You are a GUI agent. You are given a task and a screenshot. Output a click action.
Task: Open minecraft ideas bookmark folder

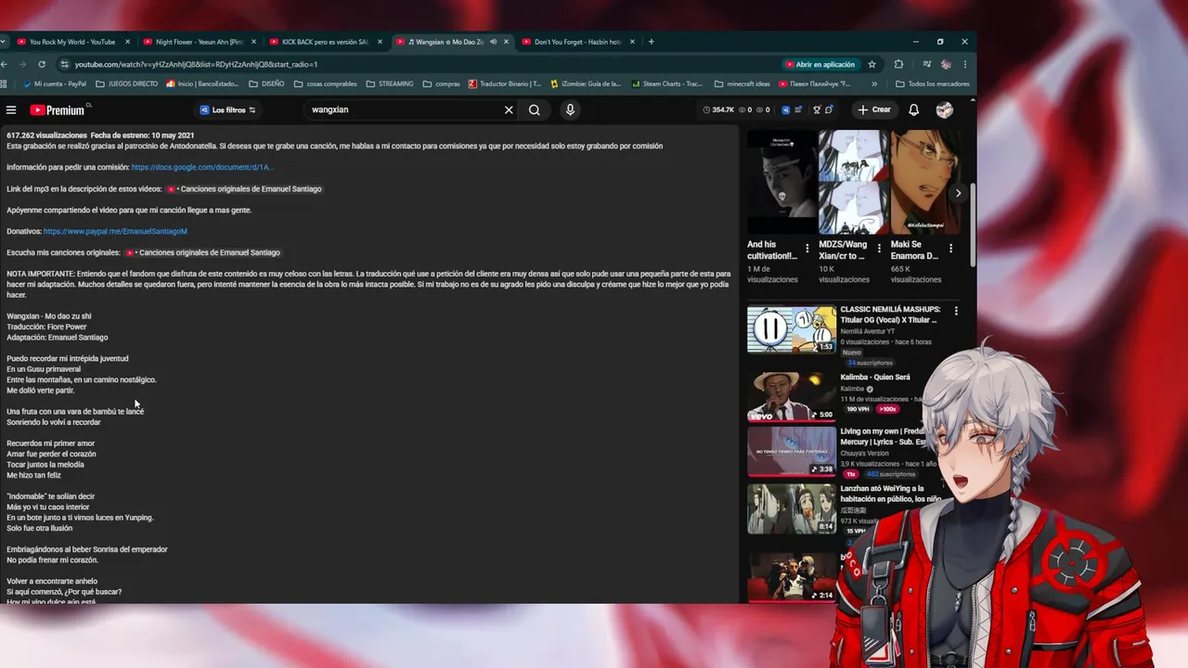pyautogui.click(x=742, y=83)
